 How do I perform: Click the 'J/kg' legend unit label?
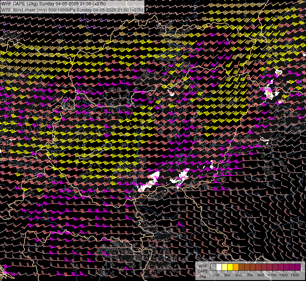(203, 276)
